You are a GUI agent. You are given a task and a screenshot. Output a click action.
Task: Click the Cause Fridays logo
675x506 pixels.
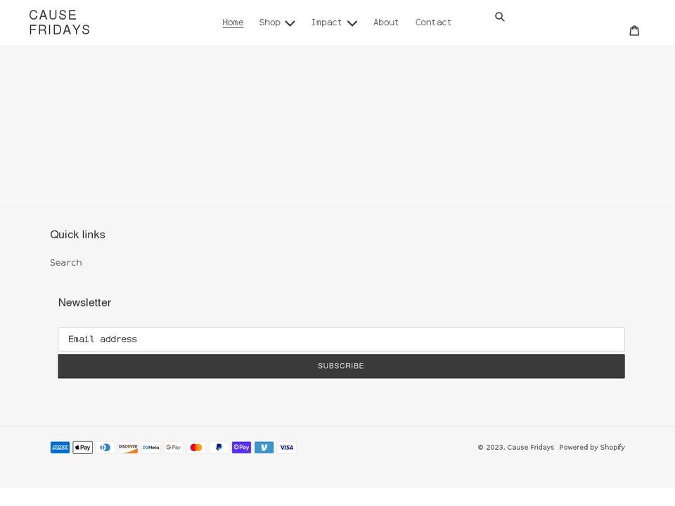pyautogui.click(x=59, y=22)
